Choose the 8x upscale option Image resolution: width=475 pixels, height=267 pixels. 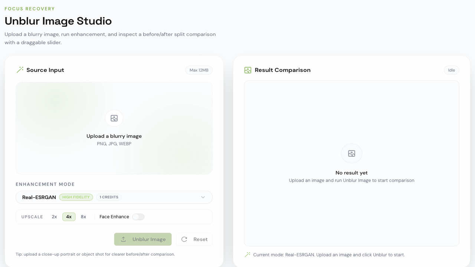[83, 217]
